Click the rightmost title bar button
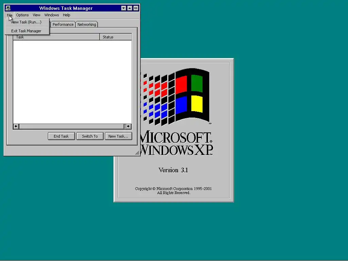This screenshot has height=261, width=348. click(136, 8)
